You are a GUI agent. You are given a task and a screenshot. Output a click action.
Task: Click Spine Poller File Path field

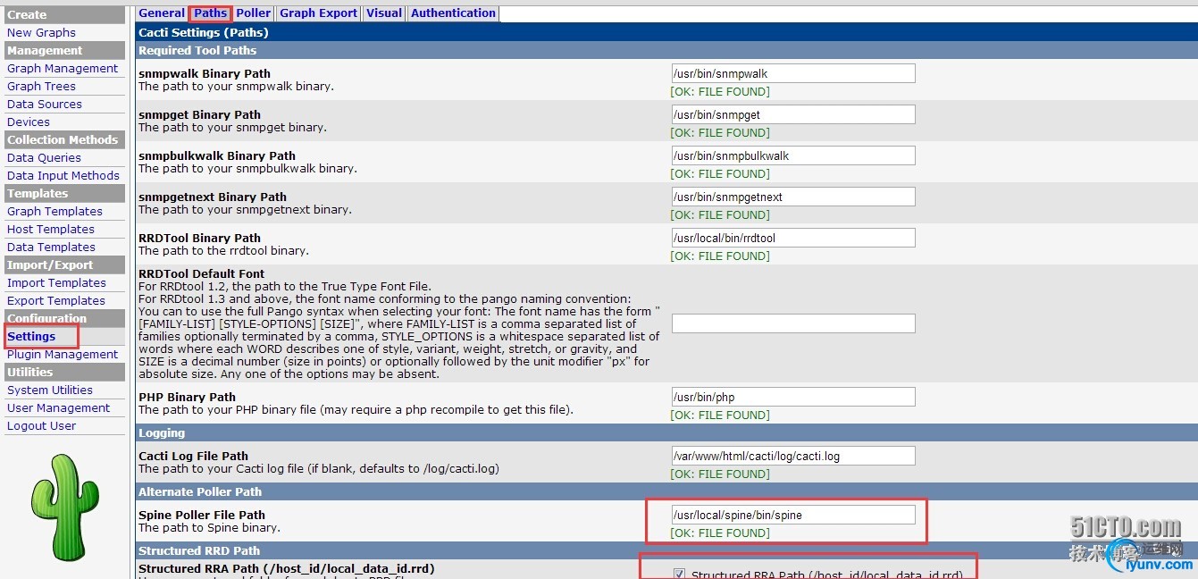click(x=793, y=515)
